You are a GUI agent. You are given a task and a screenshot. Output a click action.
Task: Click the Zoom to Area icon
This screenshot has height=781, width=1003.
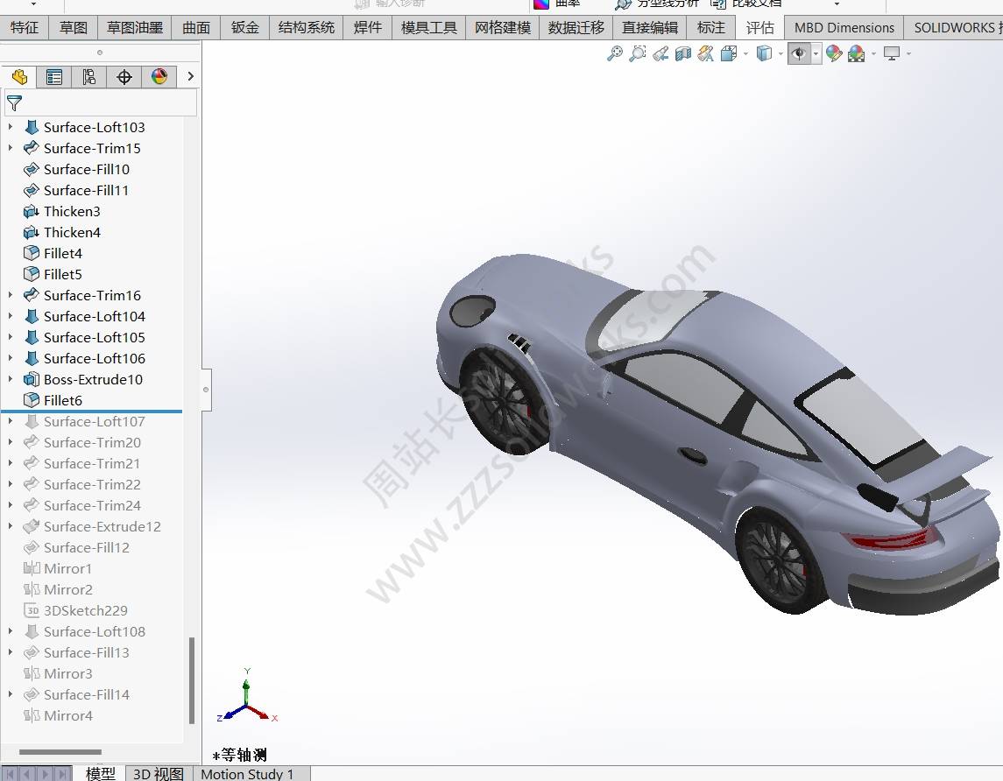click(x=638, y=54)
